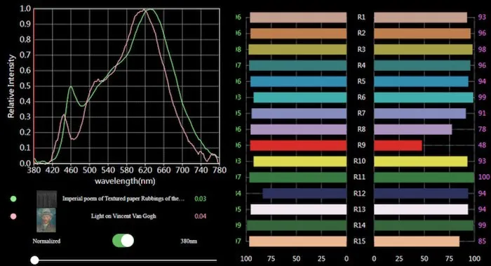Click the 380nm wavelength slider handle
This screenshot has width=491, height=266.
pos(35,260)
